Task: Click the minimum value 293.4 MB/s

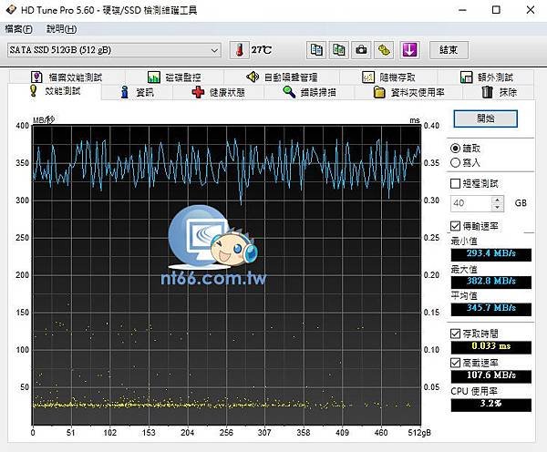Action: [491, 253]
